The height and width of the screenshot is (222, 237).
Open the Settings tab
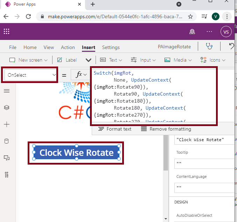pyautogui.click(x=111, y=48)
